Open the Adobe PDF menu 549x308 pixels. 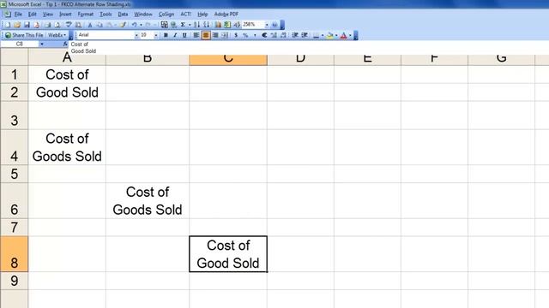point(226,15)
